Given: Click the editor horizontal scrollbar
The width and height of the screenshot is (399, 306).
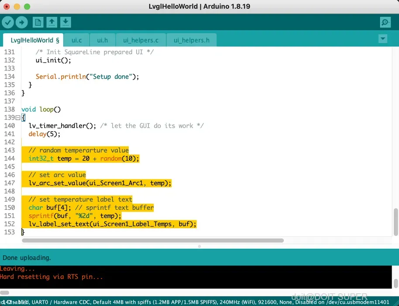Looking at the screenshot, I should point(153,240).
